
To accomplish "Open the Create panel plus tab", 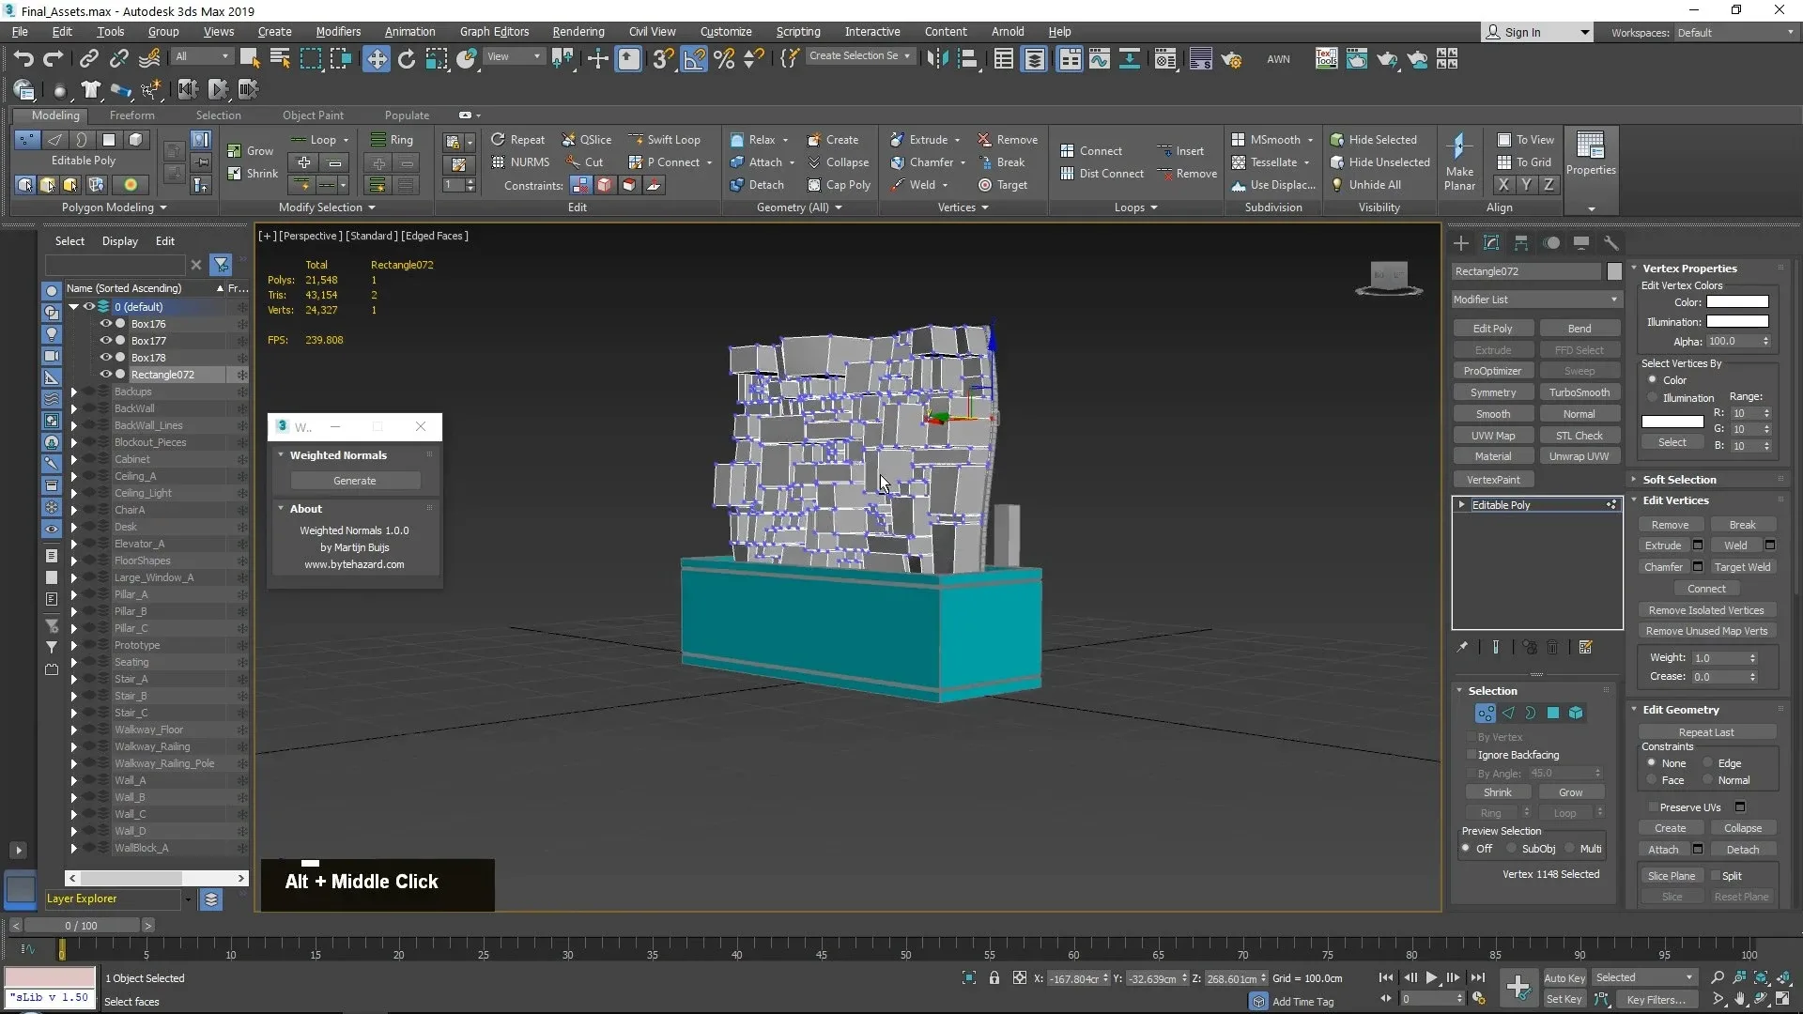I will point(1460,243).
